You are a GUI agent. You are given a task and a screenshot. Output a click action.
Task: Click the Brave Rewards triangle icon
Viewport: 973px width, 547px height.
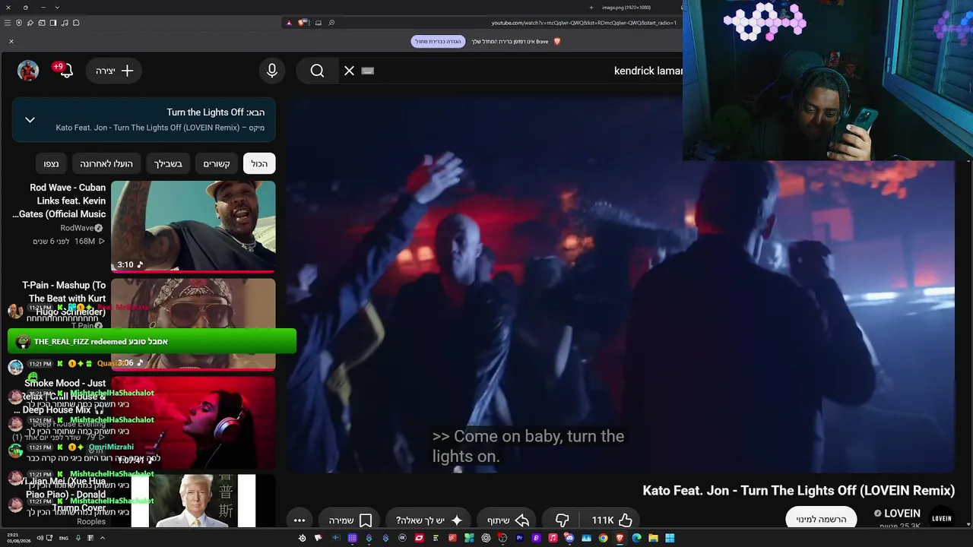tap(289, 23)
